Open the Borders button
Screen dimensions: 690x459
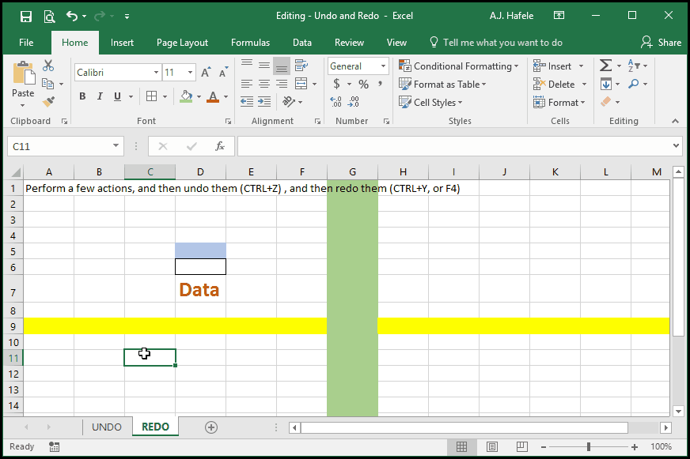(151, 96)
